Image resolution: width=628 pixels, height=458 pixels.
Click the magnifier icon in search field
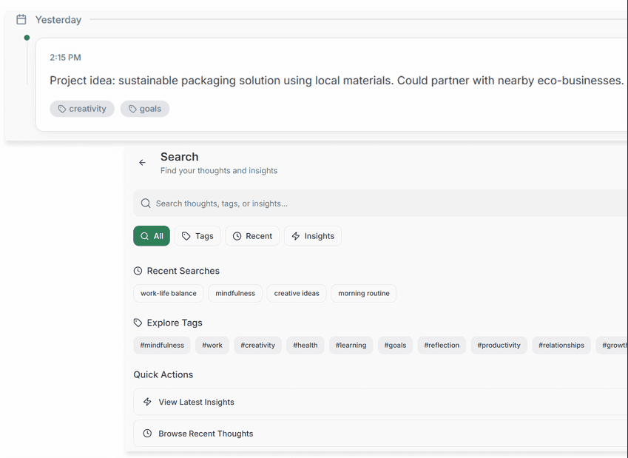click(146, 203)
